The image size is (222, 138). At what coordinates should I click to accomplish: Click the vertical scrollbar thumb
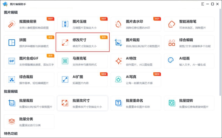point(220,52)
